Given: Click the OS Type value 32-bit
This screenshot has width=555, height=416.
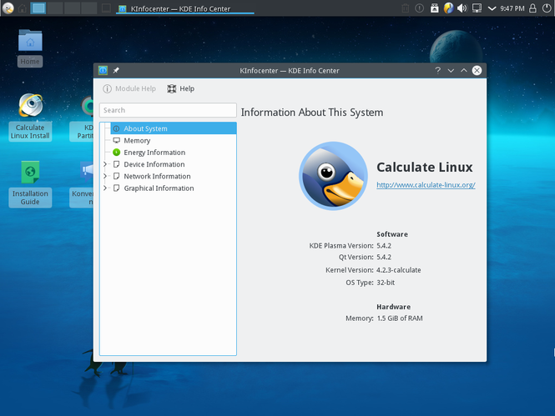Looking at the screenshot, I should pos(386,283).
